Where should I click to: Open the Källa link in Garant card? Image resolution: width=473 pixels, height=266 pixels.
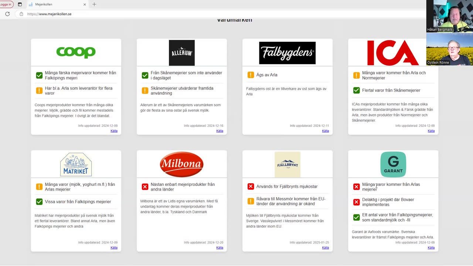click(431, 248)
